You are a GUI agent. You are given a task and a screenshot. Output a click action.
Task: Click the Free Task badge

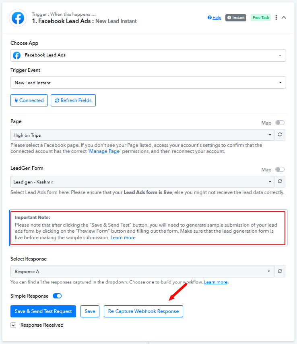coord(261,18)
